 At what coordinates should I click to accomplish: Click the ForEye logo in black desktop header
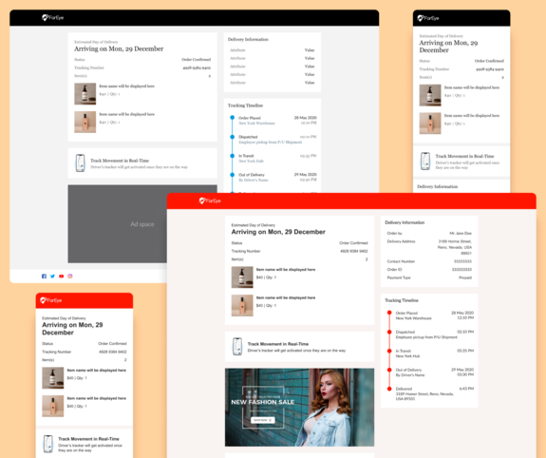tap(52, 17)
